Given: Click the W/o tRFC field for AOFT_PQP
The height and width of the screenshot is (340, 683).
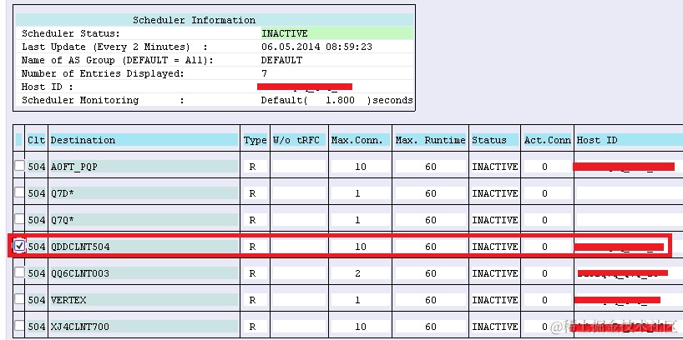Looking at the screenshot, I should point(299,167).
